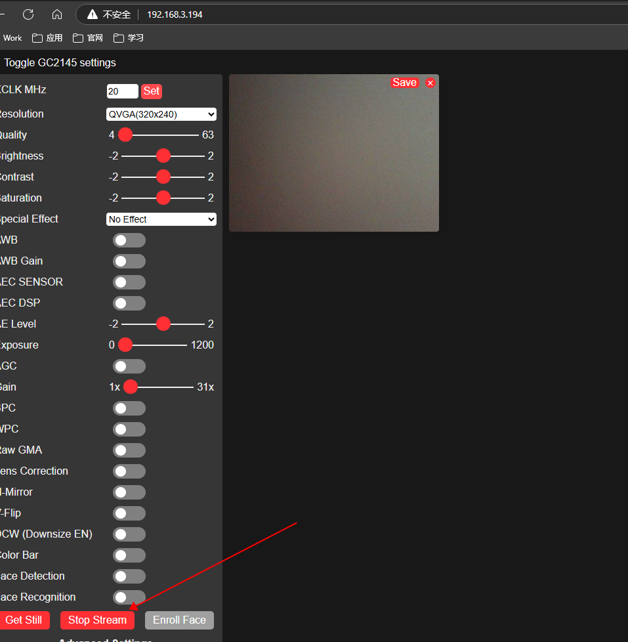Click Toggle GC2145 settings header
This screenshot has height=642, width=628.
[60, 62]
